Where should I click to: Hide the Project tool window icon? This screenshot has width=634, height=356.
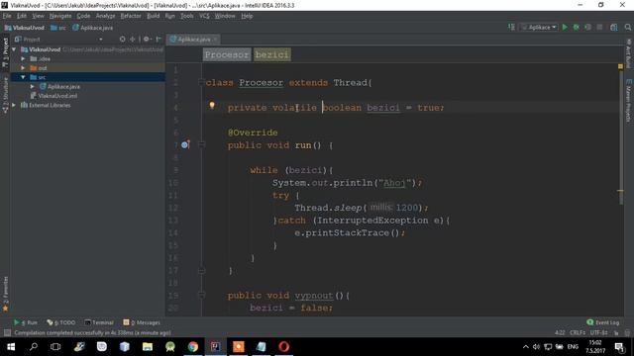(x=158, y=40)
